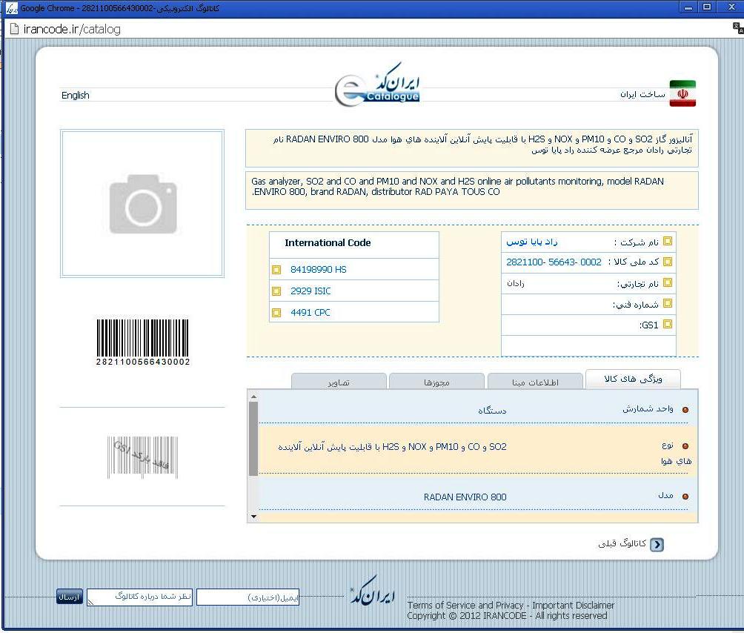Click the yellow square beside نام تجارتی
Image resolution: width=744 pixels, height=633 pixels.
point(668,282)
